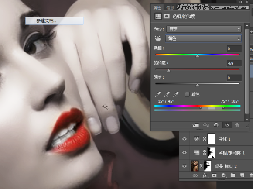253x189 pixels.
Task: Open layer styles fx menu
Action: point(205,175)
